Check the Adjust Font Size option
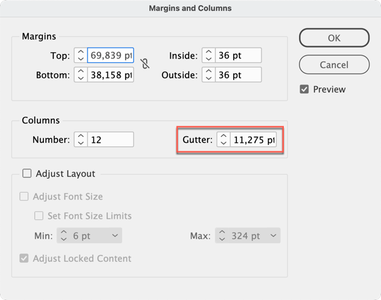381x300 pixels. pos(24,196)
